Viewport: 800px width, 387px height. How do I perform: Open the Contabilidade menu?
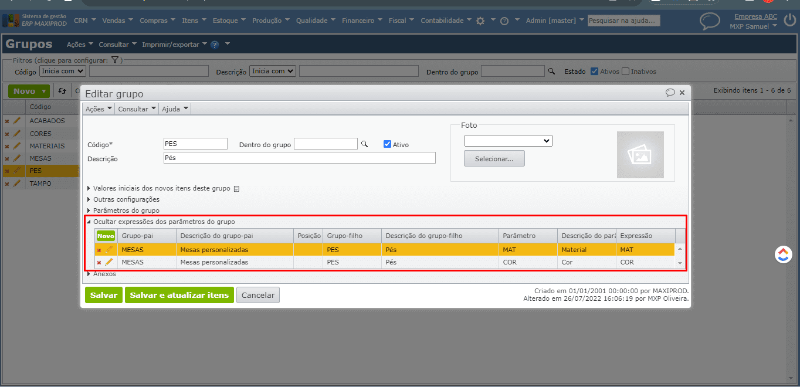446,21
